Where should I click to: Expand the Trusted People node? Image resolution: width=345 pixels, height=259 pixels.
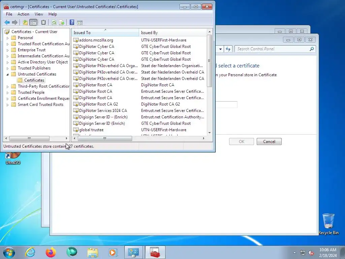(7, 92)
